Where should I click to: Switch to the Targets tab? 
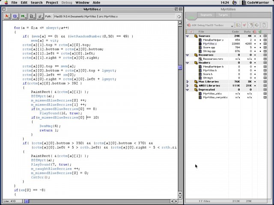pyautogui.click(x=223, y=15)
